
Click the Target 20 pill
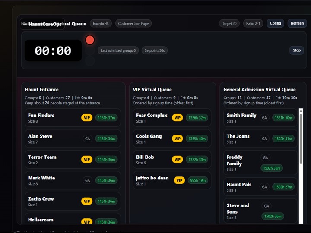click(x=229, y=24)
